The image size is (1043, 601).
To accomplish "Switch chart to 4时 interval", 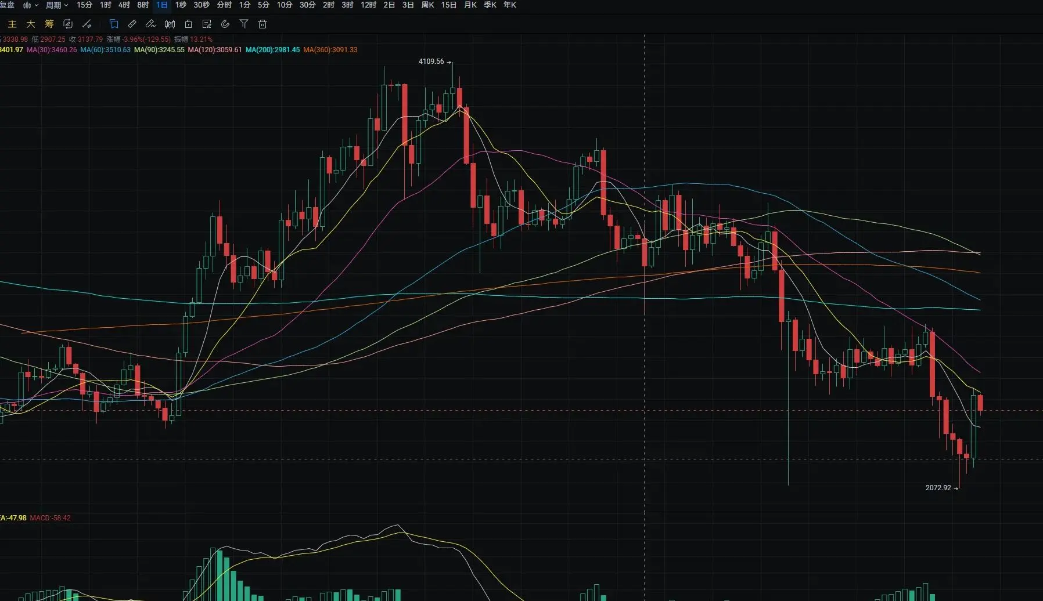I will tap(124, 5).
